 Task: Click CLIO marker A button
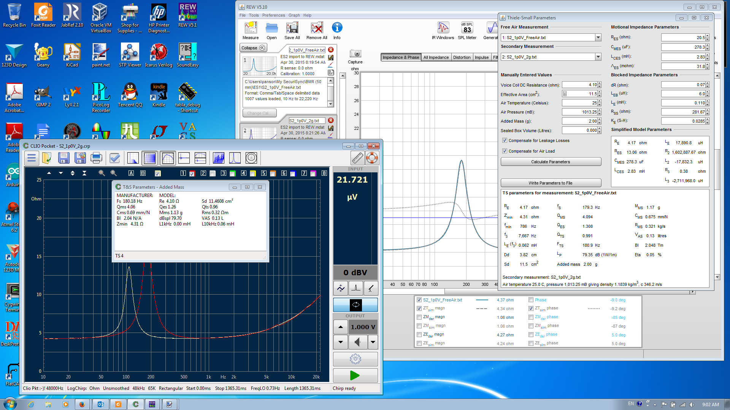pyautogui.click(x=131, y=173)
